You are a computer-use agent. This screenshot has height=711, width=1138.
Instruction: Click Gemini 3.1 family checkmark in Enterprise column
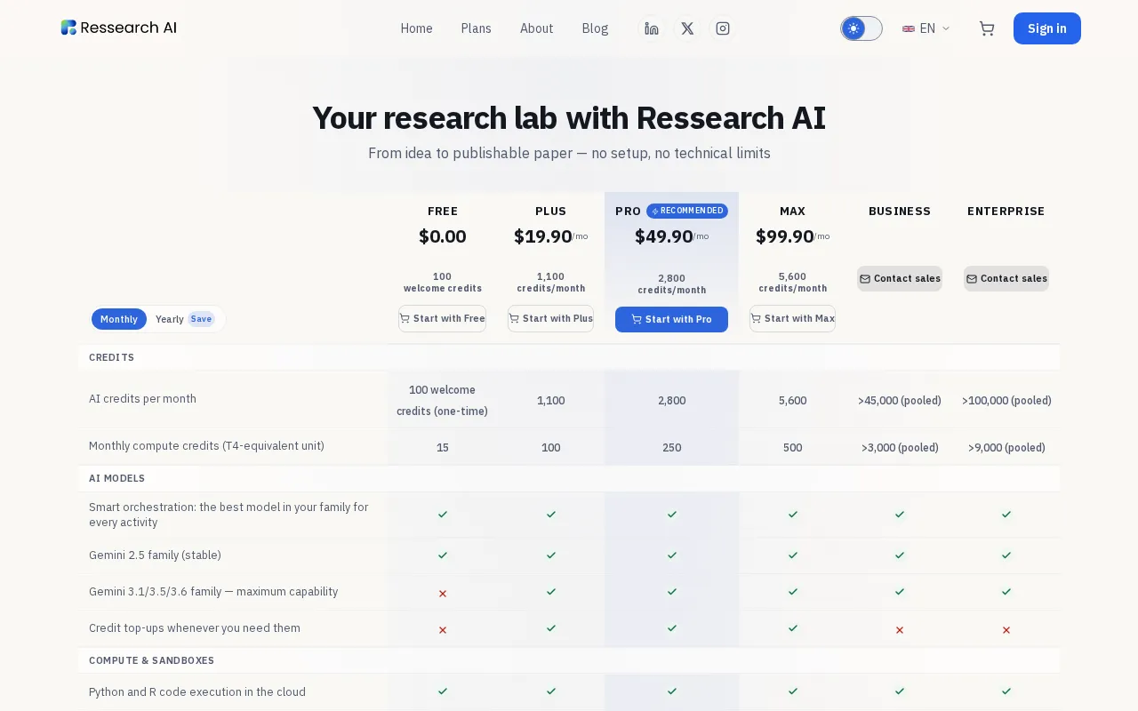tap(1006, 592)
